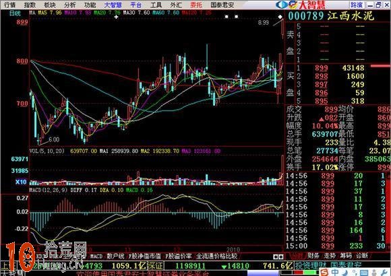Open the 功能 menu
391x276 pixels.
(x=90, y=5)
